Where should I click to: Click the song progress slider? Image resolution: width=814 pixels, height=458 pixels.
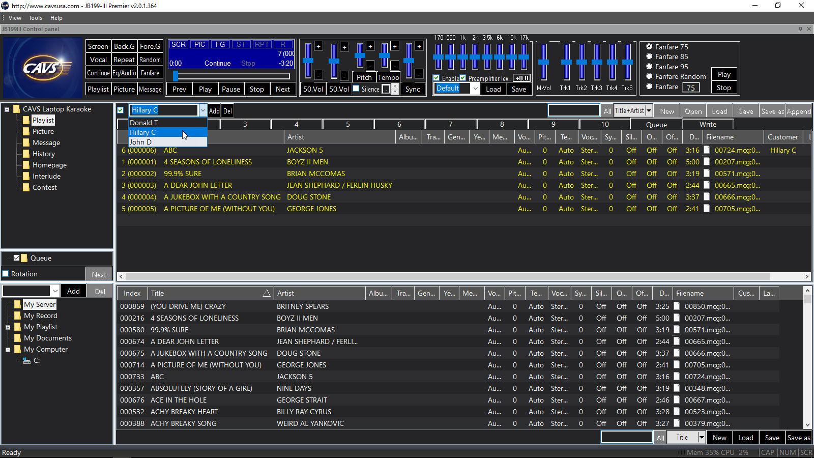231,76
